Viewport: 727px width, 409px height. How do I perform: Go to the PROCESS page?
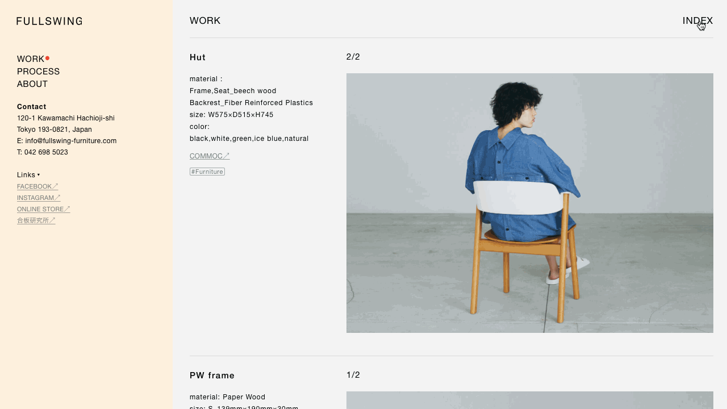[x=38, y=72]
